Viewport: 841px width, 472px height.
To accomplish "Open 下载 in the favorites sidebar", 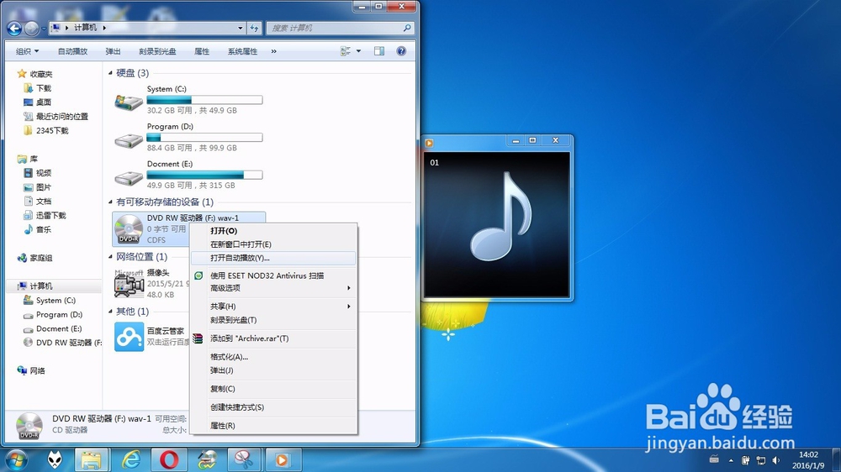I will click(44, 88).
